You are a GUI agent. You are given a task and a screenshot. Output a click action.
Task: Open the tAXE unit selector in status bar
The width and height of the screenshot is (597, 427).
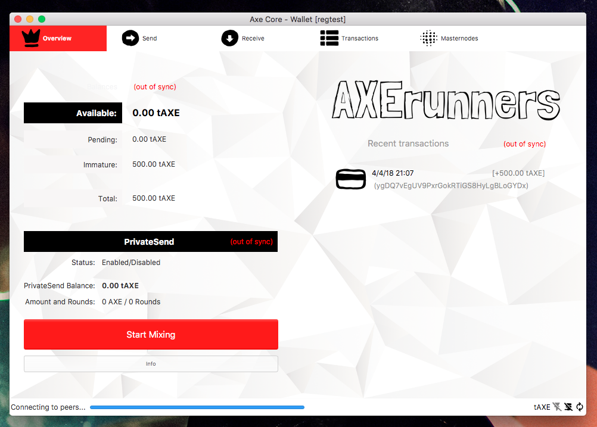click(542, 407)
